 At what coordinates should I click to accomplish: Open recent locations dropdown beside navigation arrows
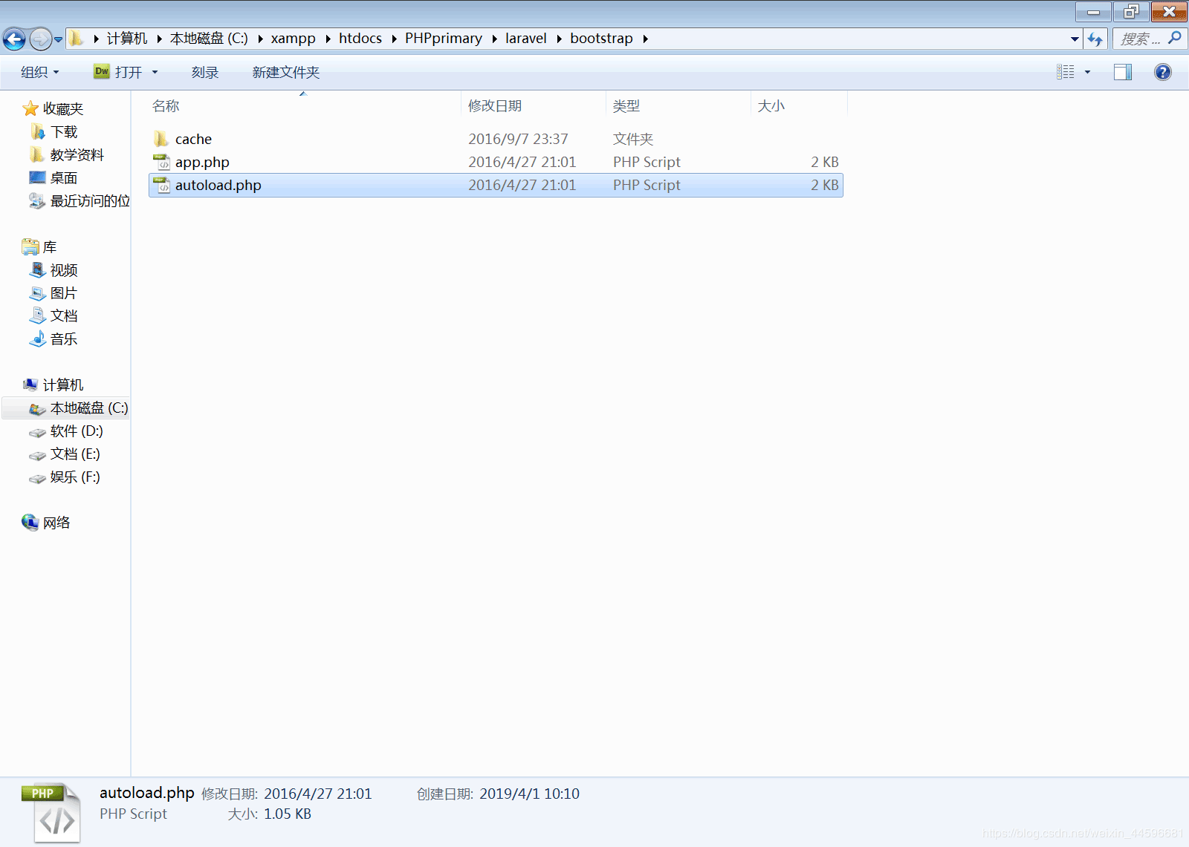58,39
